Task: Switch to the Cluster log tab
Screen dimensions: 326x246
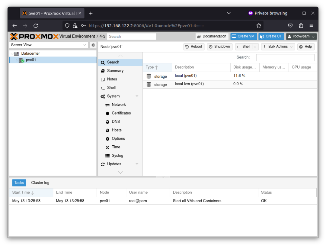Action: 40,183
